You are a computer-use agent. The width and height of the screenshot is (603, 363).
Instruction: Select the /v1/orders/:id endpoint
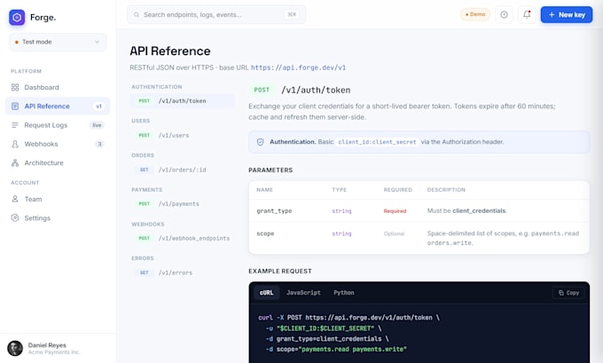point(183,170)
